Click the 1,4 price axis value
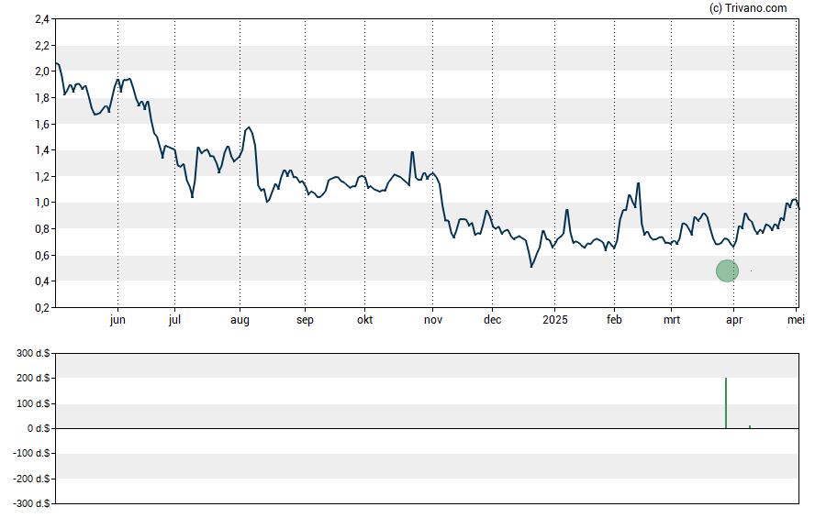815x518 pixels. tap(42, 150)
